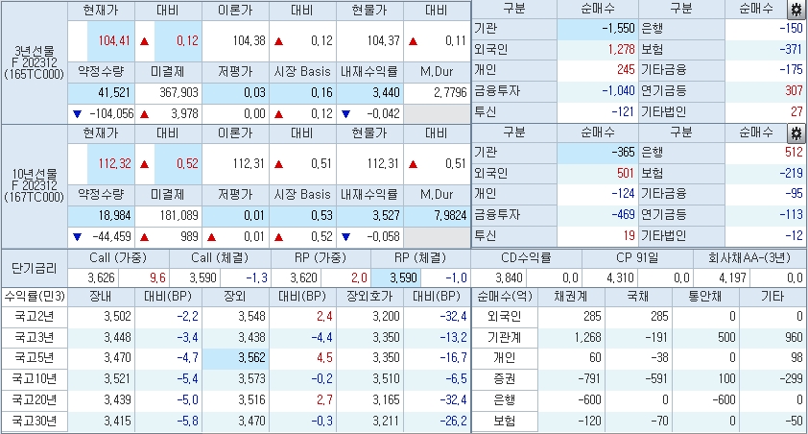The height and width of the screenshot is (434, 808).
Task: Select the 국고10년 row label
Action: [34, 379]
